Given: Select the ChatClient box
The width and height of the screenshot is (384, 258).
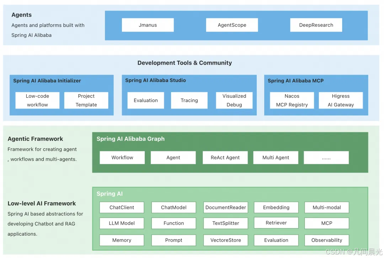Looking at the screenshot, I should [122, 207].
